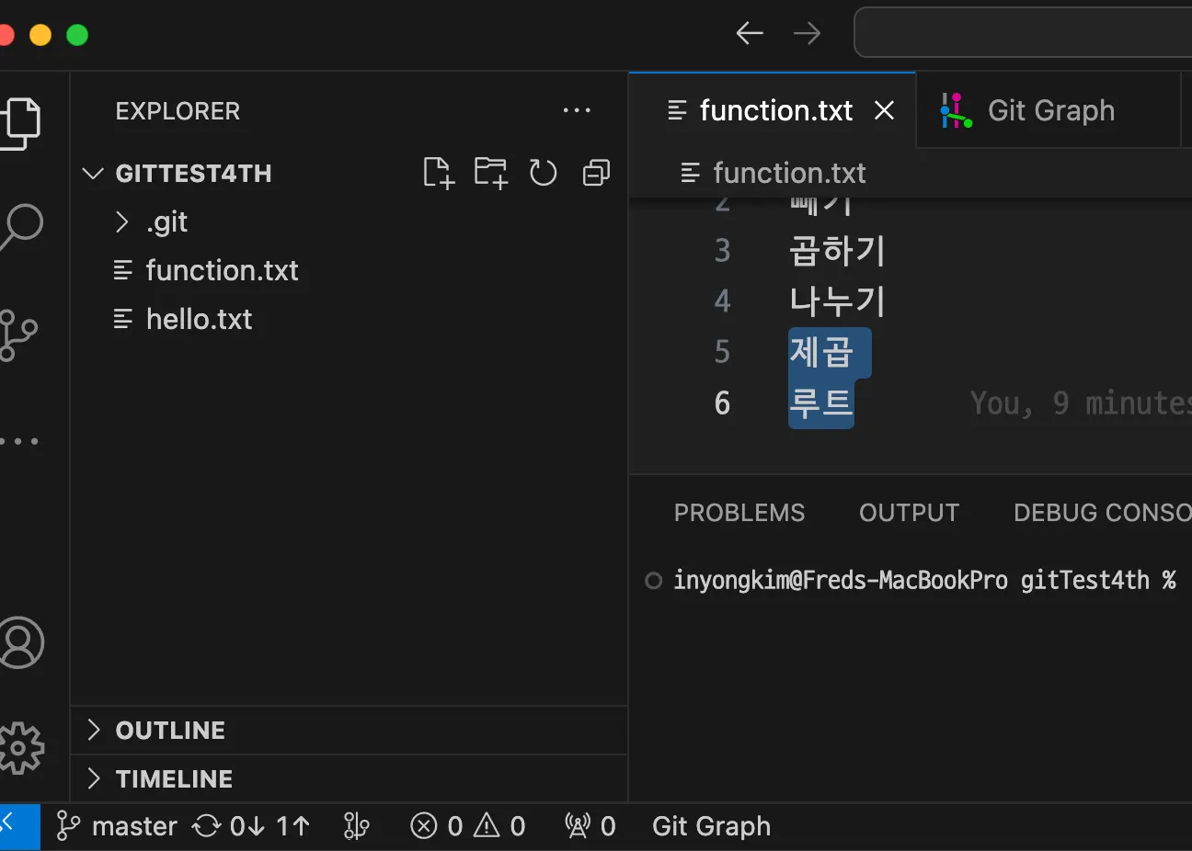This screenshot has height=851, width=1192.
Task: Click Git Graph in the status bar
Action: (711, 826)
